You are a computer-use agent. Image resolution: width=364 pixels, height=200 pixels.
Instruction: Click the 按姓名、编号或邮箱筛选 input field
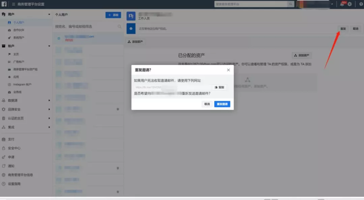(84, 26)
